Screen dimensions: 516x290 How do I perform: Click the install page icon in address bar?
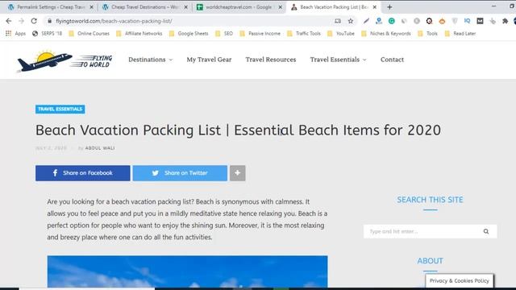pyautogui.click(x=338, y=21)
